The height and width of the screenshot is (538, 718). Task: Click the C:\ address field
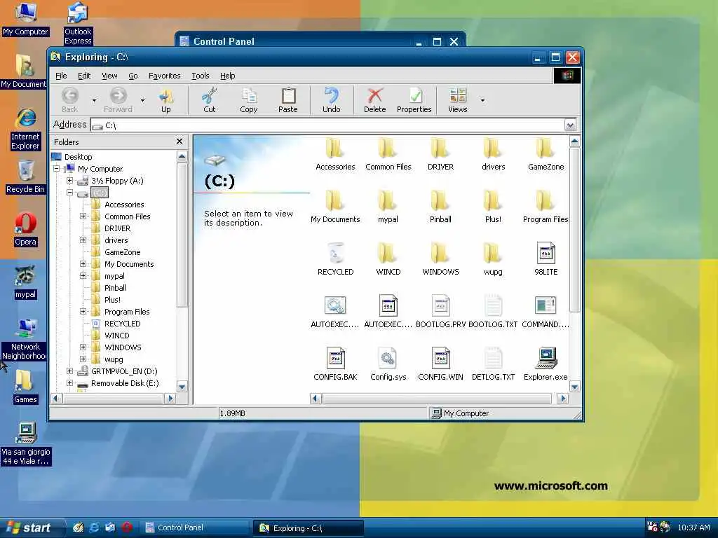327,125
